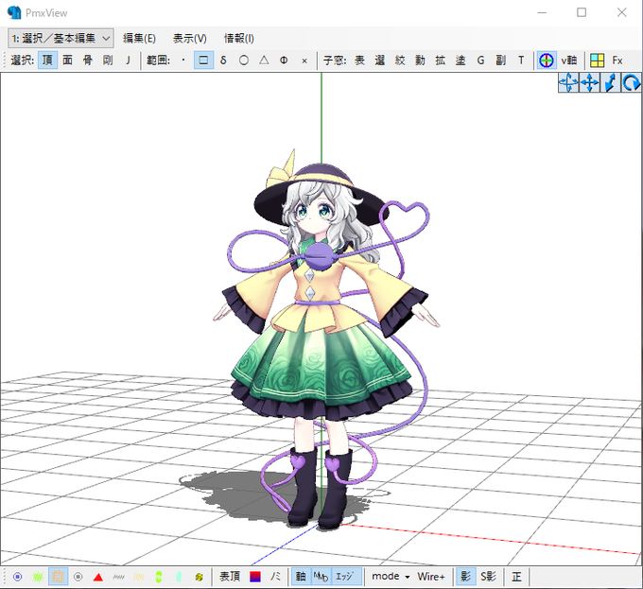The width and height of the screenshot is (643, 589).
Task: Click the v軸 toolbar button
Action: [x=569, y=61]
